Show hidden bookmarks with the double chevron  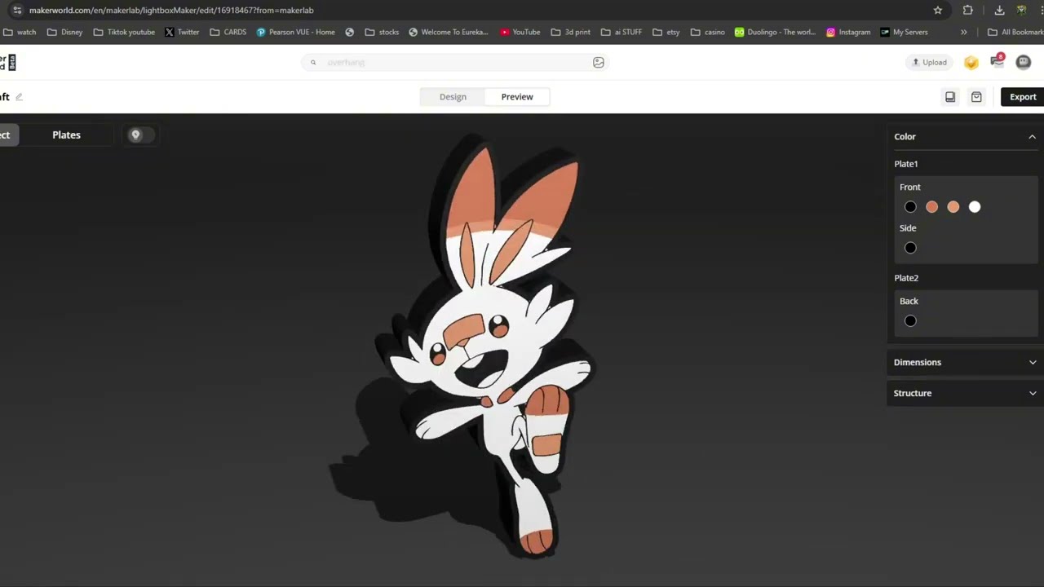pyautogui.click(x=964, y=32)
